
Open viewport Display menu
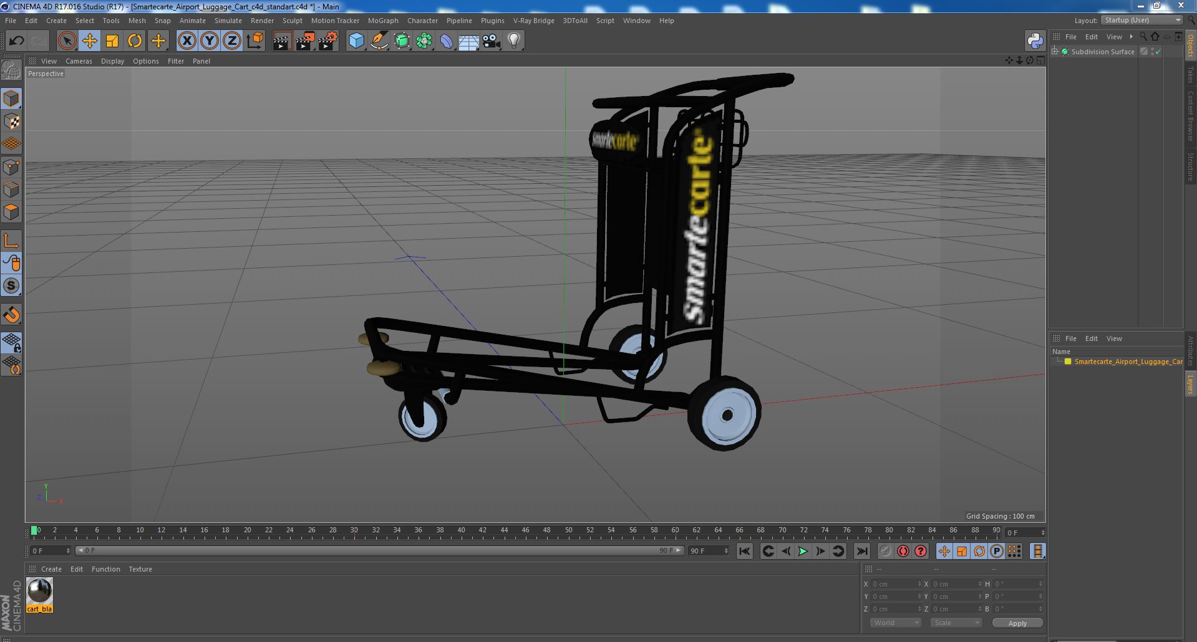112,61
